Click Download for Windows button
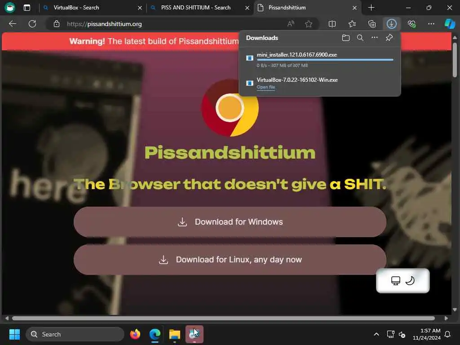This screenshot has height=345, width=460. [230, 222]
